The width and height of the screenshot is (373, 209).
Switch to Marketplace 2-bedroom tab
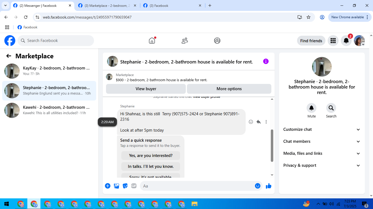click(107, 5)
